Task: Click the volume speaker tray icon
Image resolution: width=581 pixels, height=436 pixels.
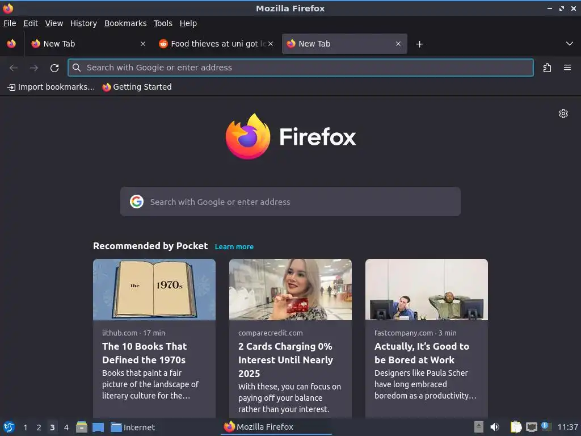Action: tap(495, 427)
